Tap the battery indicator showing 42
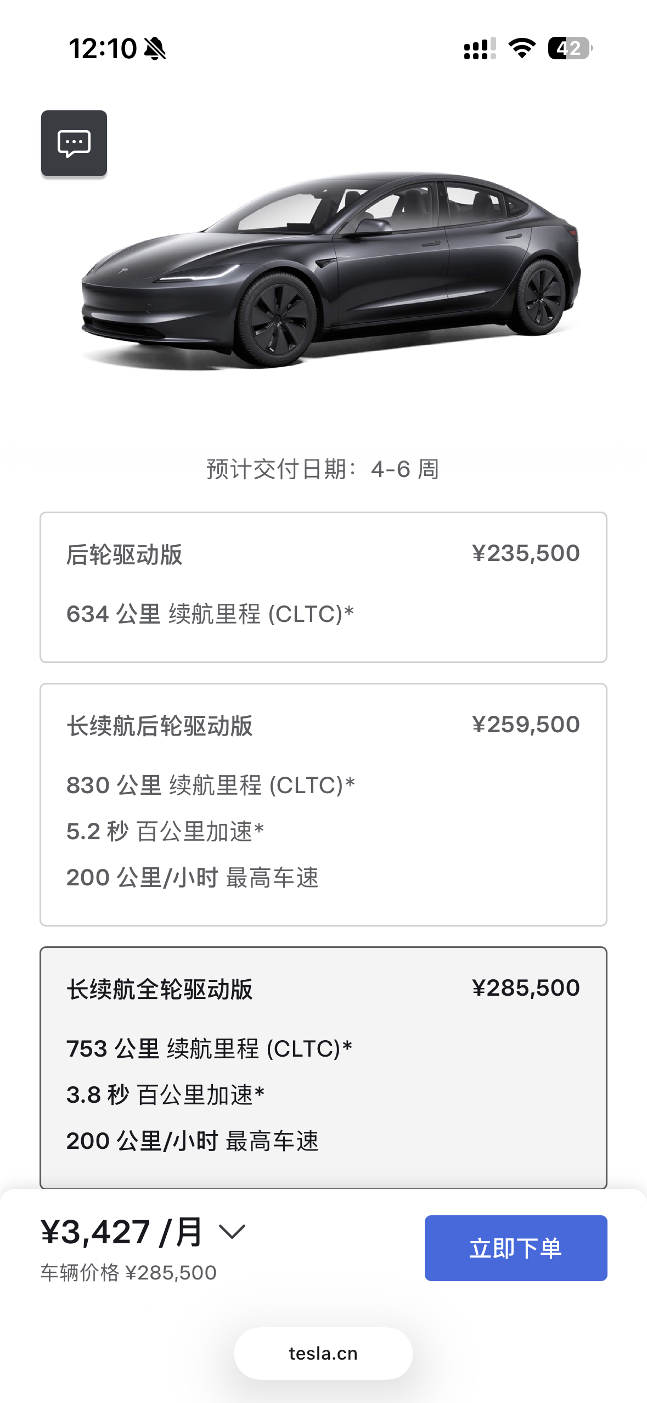The image size is (647, 1403). click(570, 48)
